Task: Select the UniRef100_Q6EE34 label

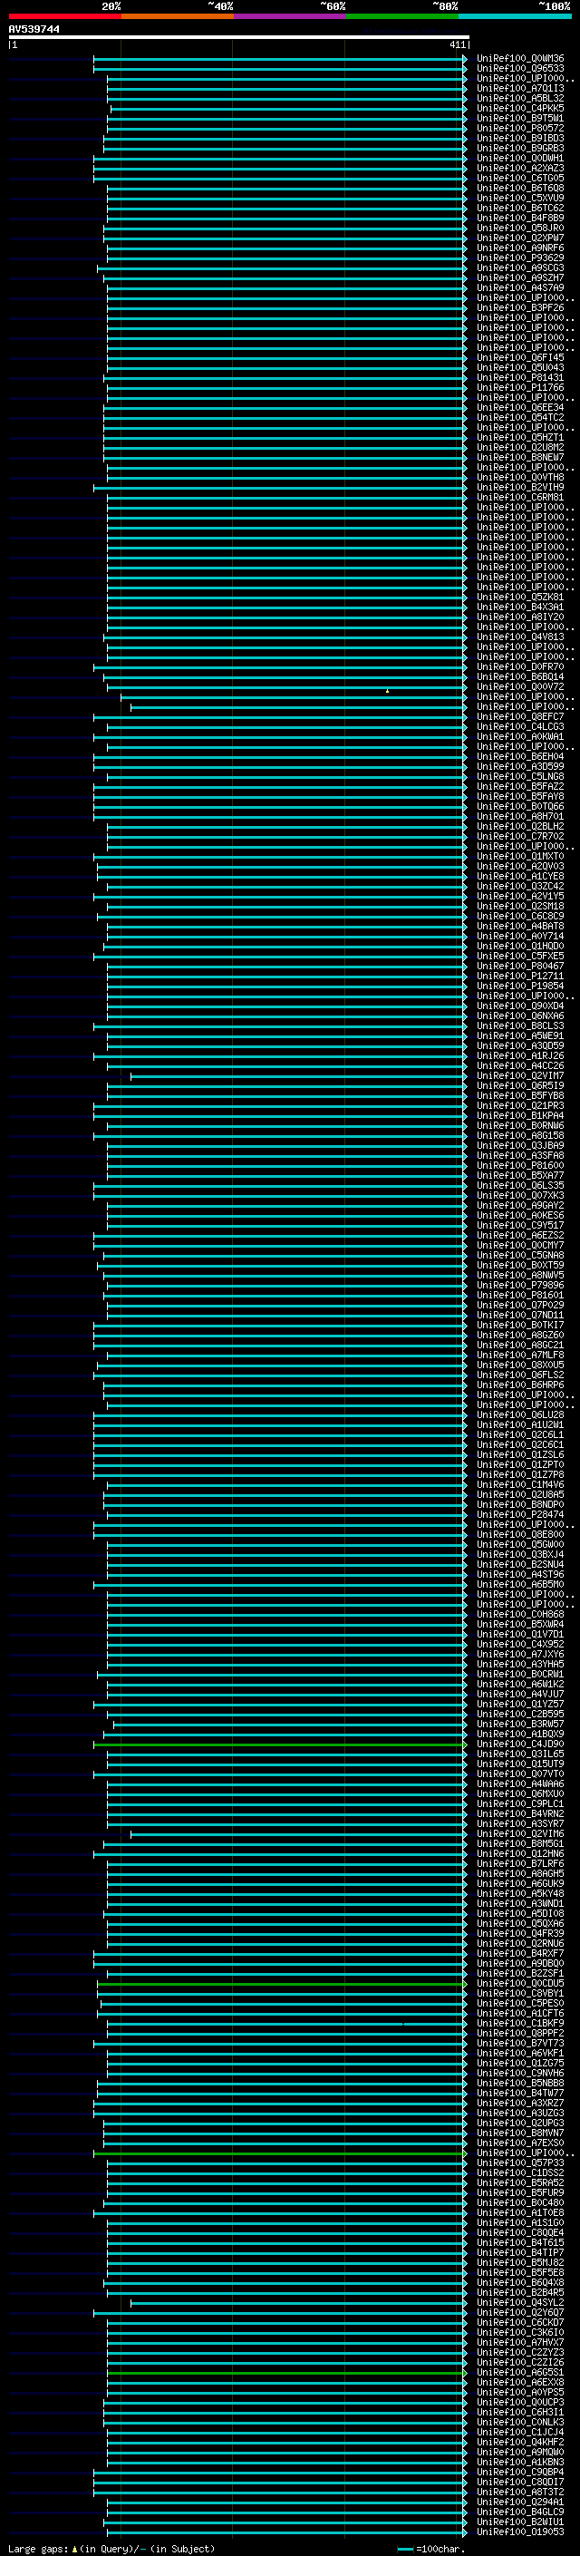Action: pyautogui.click(x=519, y=408)
